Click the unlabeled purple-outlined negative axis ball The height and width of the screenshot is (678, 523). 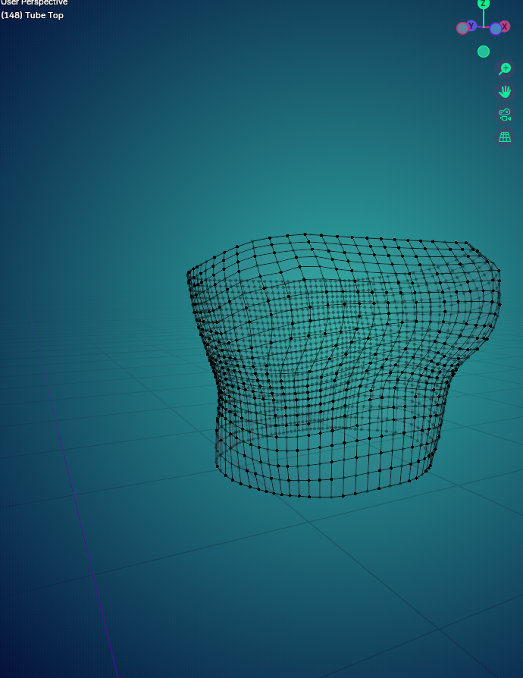point(496,29)
